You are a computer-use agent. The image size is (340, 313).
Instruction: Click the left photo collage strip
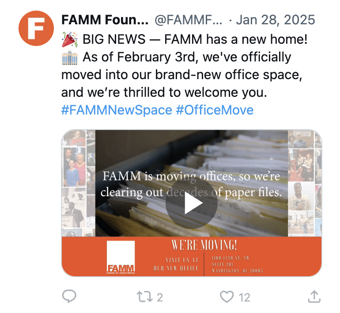79,183
